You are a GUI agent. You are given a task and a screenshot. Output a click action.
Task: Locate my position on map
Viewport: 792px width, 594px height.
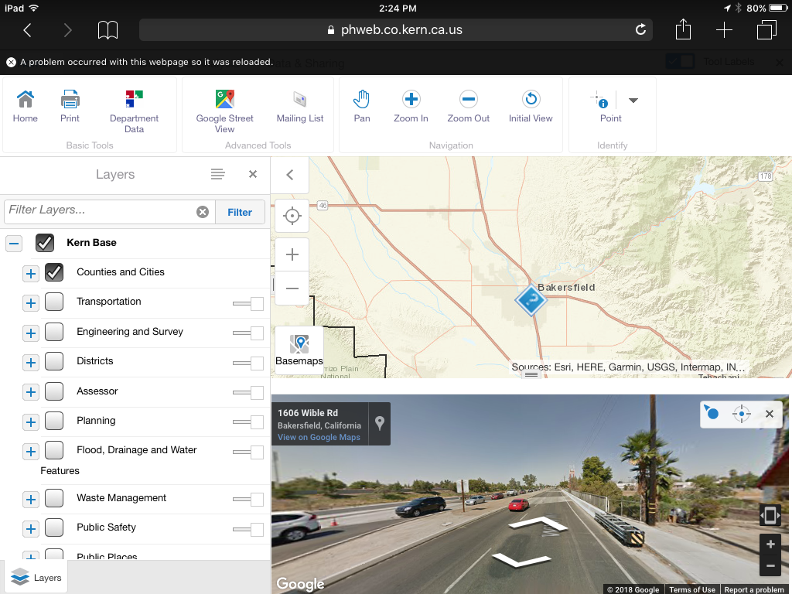[x=292, y=216]
